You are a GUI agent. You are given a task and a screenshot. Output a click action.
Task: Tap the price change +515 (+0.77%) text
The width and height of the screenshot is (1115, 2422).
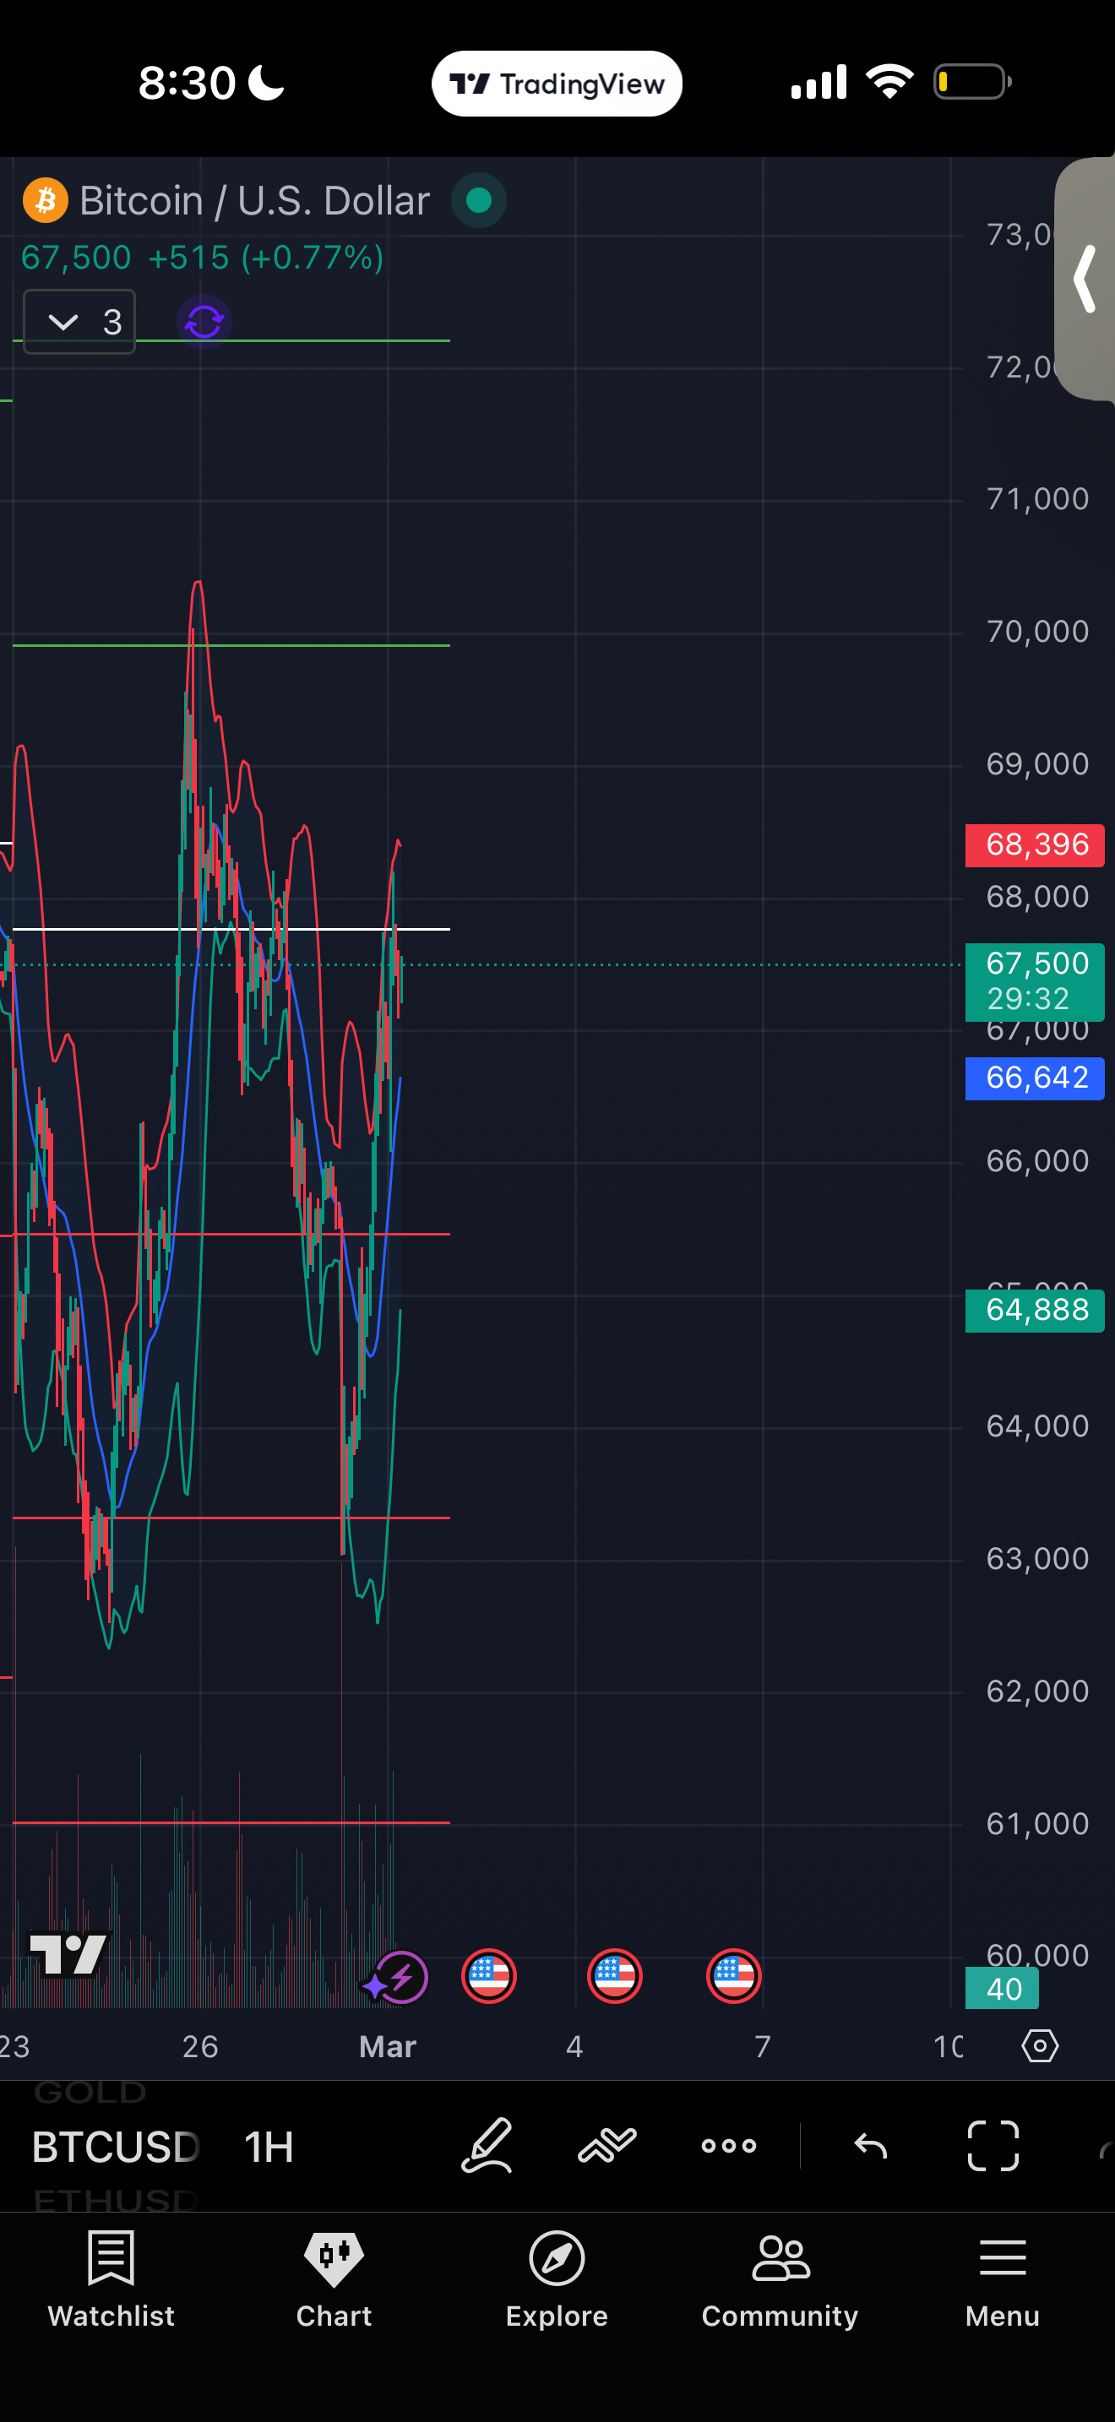tap(266, 258)
